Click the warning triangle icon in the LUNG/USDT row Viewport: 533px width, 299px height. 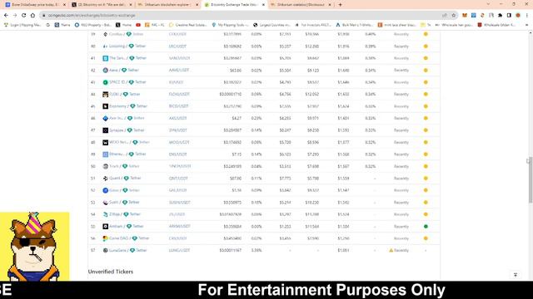pyautogui.click(x=391, y=251)
